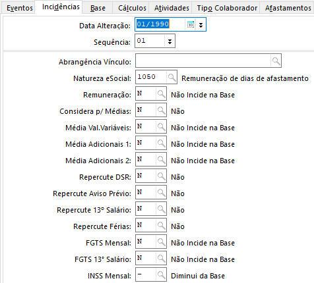Open search lookup for Repercute Férias

coord(161,225)
